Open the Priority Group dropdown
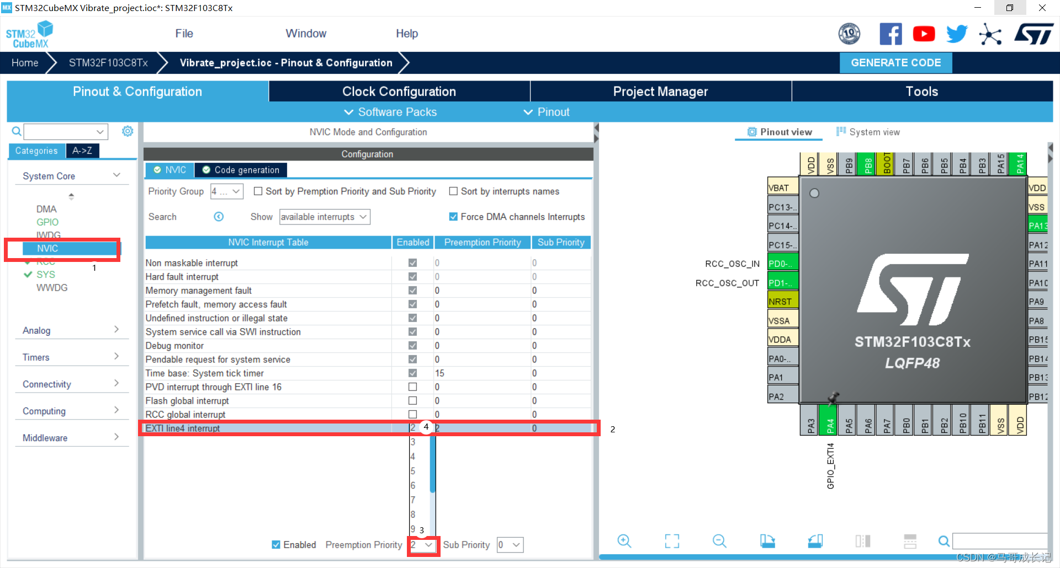Viewport: 1060px width, 568px height. click(x=227, y=191)
